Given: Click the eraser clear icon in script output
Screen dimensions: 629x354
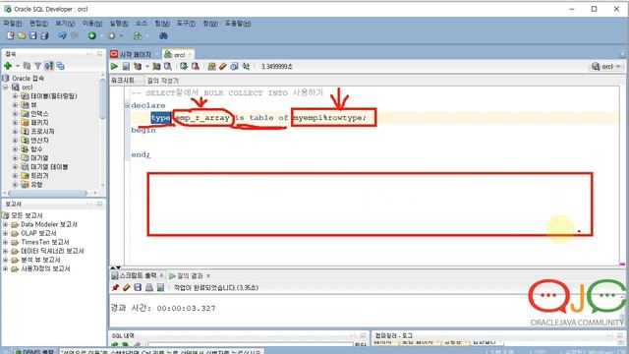Looking at the screenshot, I should 127,287.
